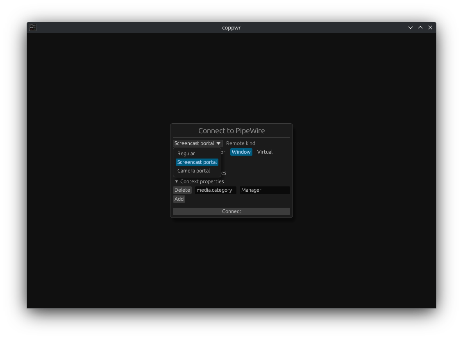Image resolution: width=463 pixels, height=340 pixels.
Task: Connect to PipeWire
Action: pos(231,211)
